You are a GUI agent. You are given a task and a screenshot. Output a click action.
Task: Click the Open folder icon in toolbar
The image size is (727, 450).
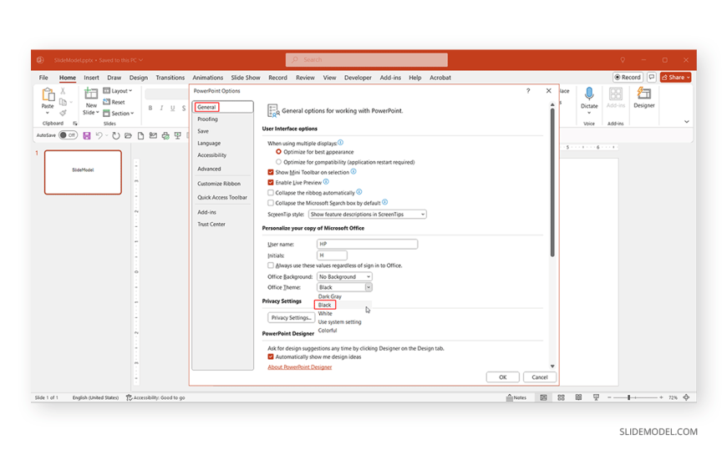click(129, 136)
